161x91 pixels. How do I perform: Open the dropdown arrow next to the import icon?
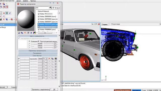[x=9, y=19]
